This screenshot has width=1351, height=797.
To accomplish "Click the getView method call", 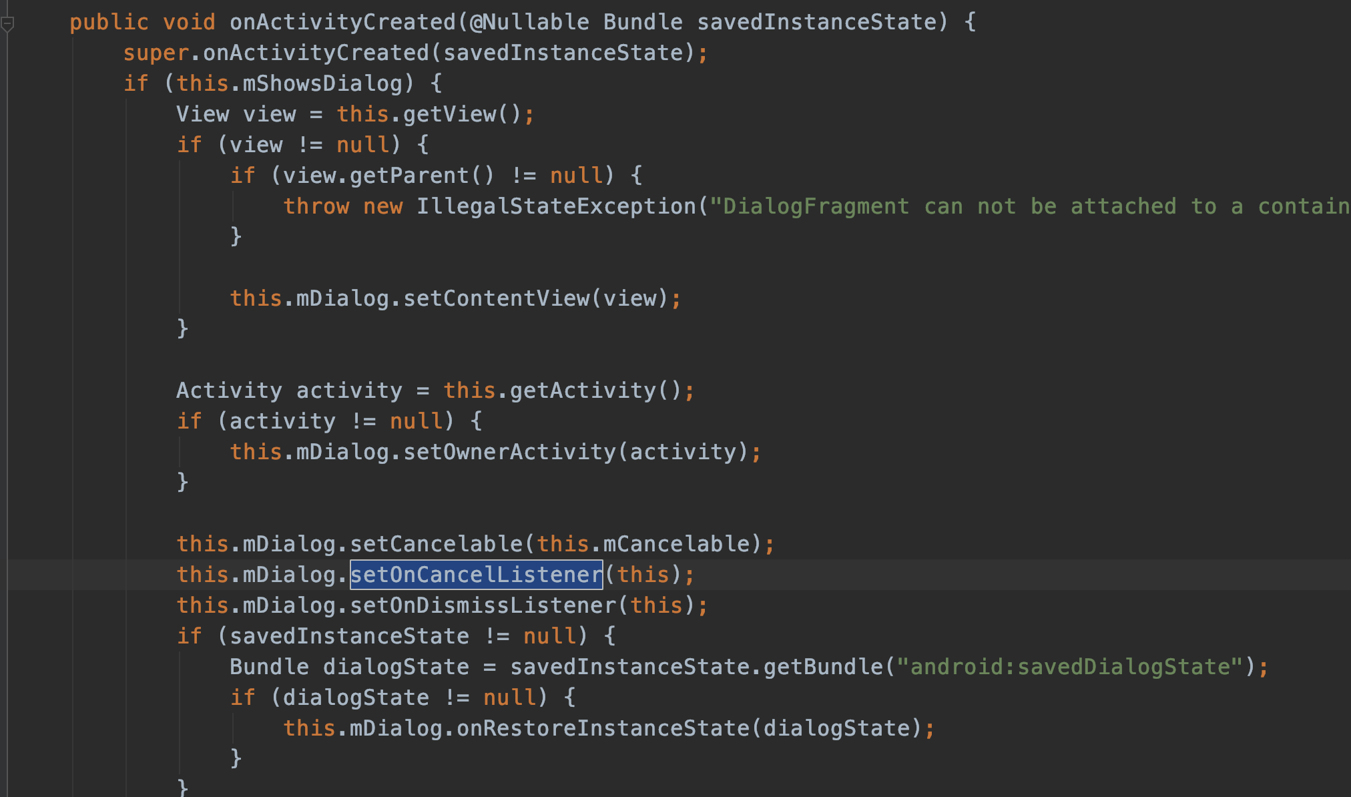I will point(449,114).
